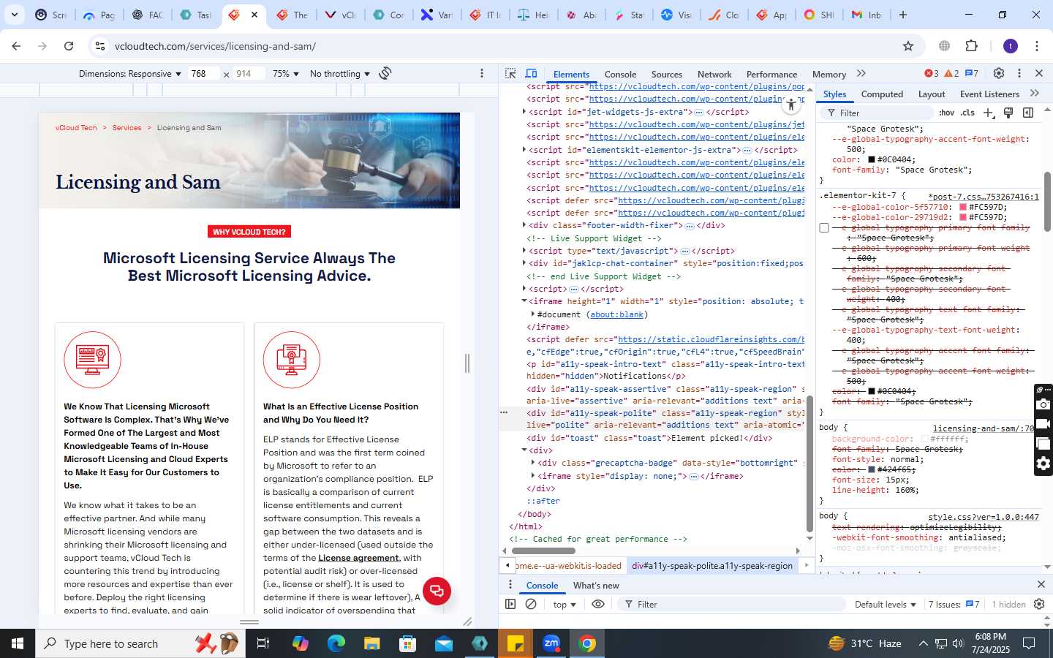Open swatch for --e-global-color-5f57710
This screenshot has height=658, width=1053.
pos(963,207)
